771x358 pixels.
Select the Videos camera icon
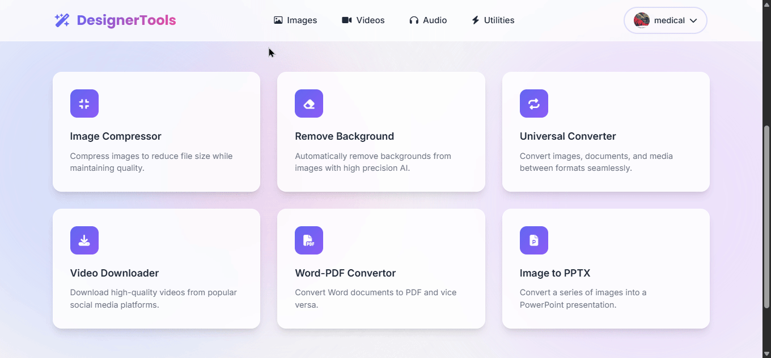[x=346, y=20]
